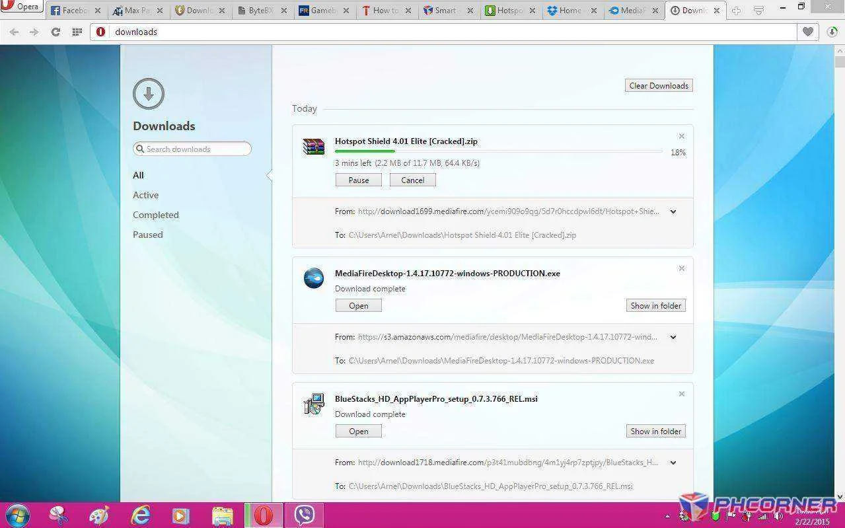Expand the MediaFireDesktop From URL chevron
The height and width of the screenshot is (528, 845).
(673, 337)
